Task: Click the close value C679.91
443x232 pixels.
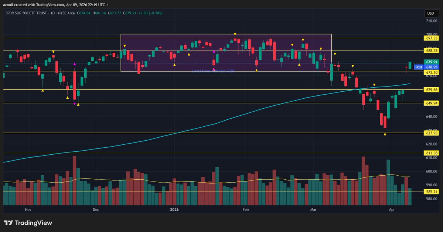Action: pos(130,13)
